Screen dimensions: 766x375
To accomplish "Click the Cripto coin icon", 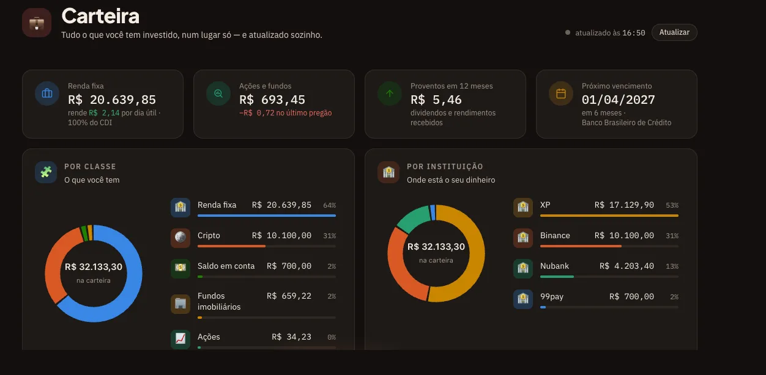I will point(180,238).
